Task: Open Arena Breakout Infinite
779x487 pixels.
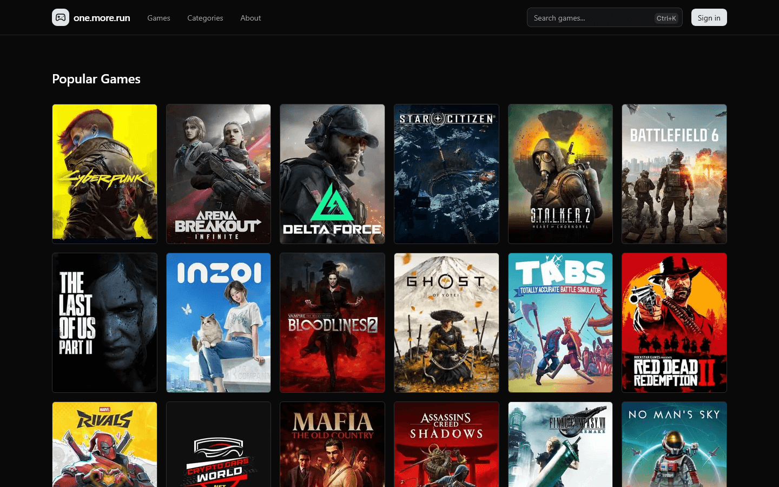Action: click(x=219, y=174)
